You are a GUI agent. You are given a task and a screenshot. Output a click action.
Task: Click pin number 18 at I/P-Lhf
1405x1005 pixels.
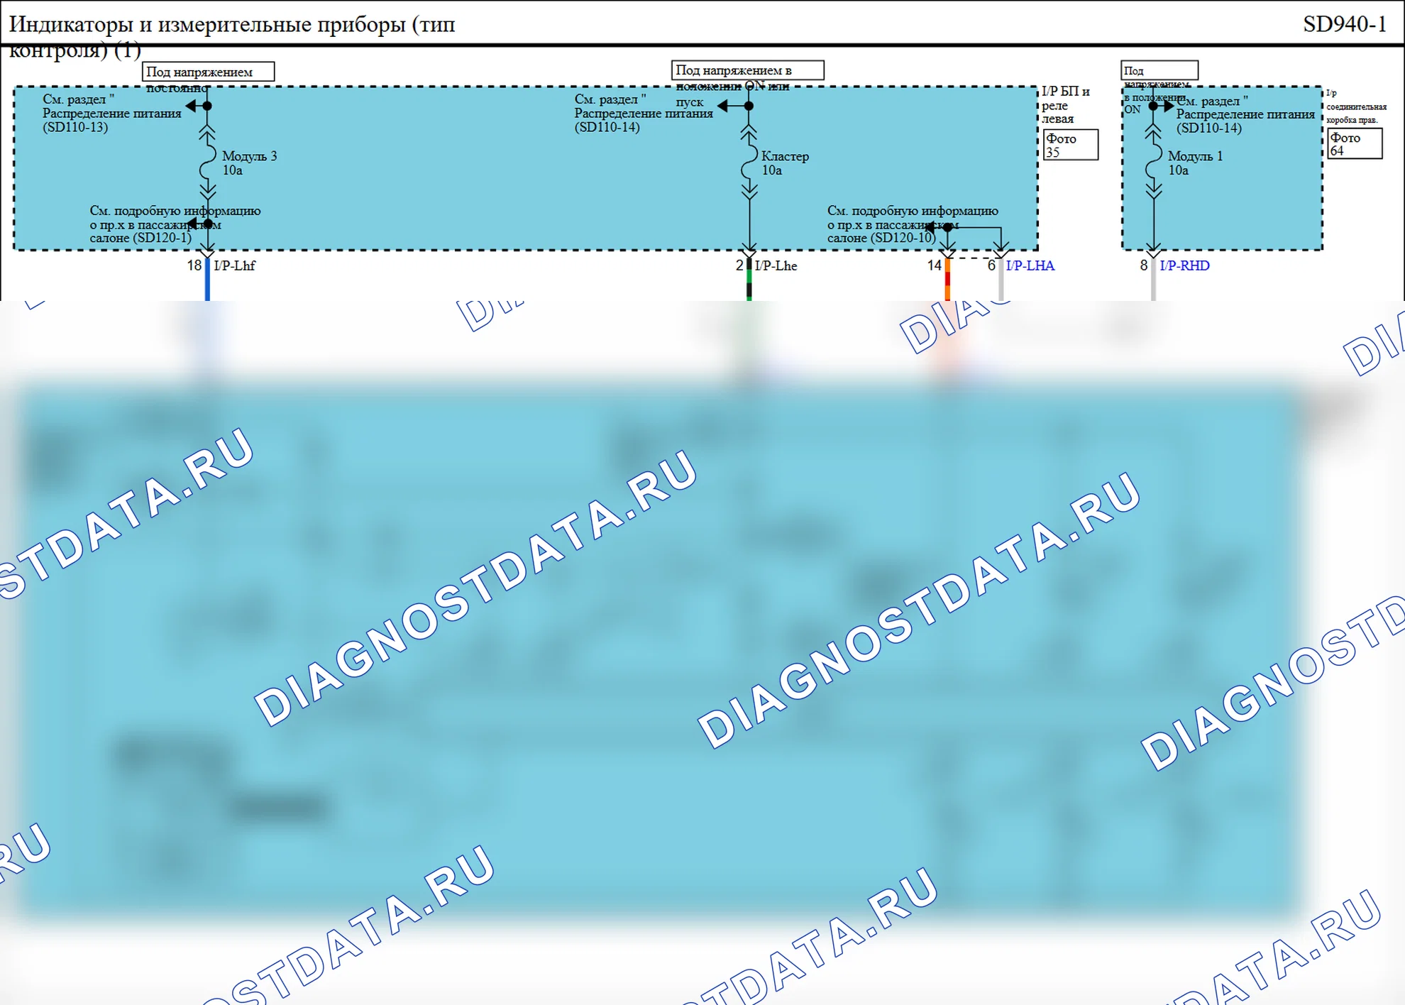point(194,265)
